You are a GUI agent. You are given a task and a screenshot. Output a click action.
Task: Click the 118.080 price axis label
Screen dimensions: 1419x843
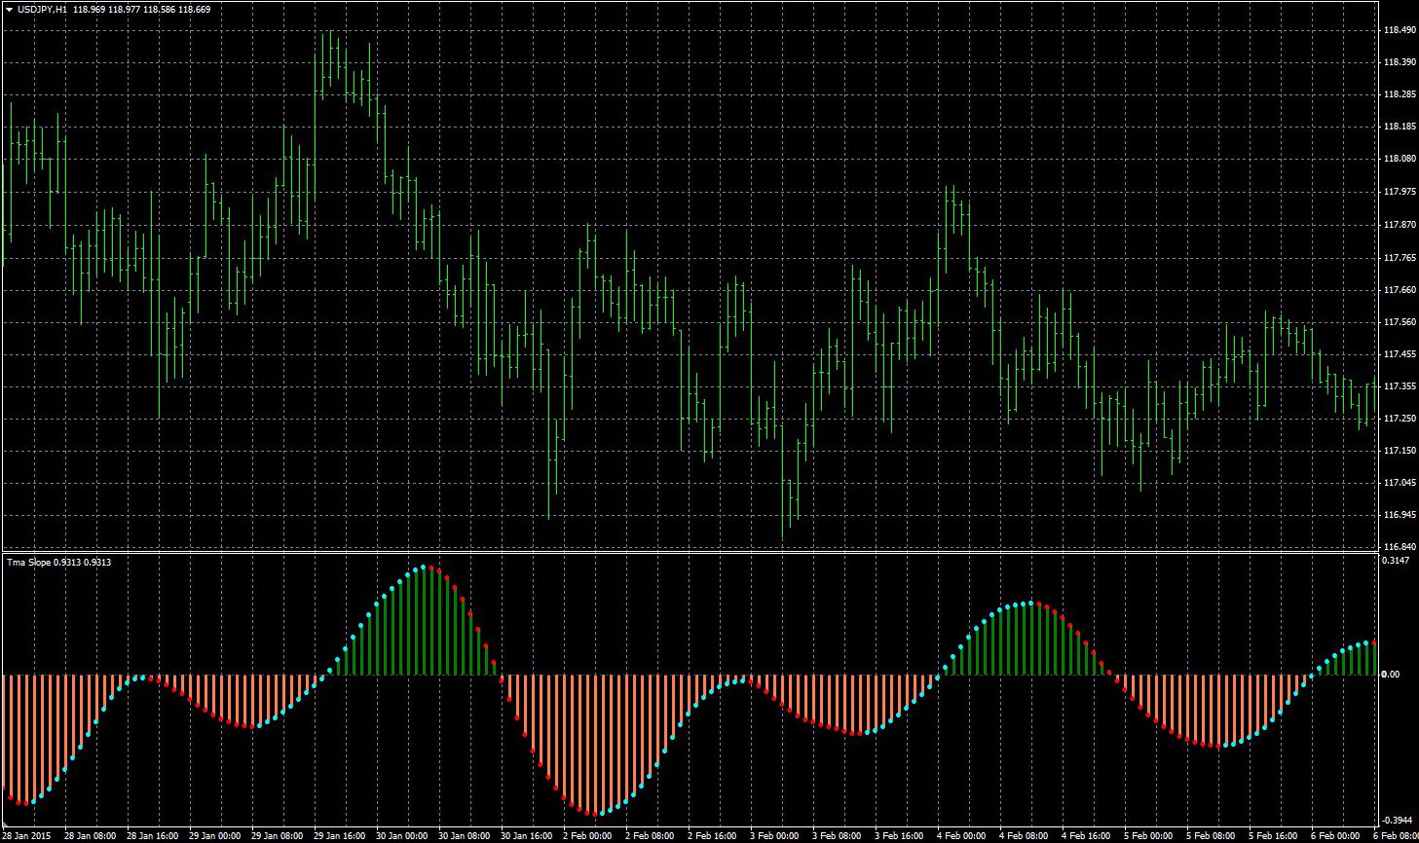[x=1399, y=159]
